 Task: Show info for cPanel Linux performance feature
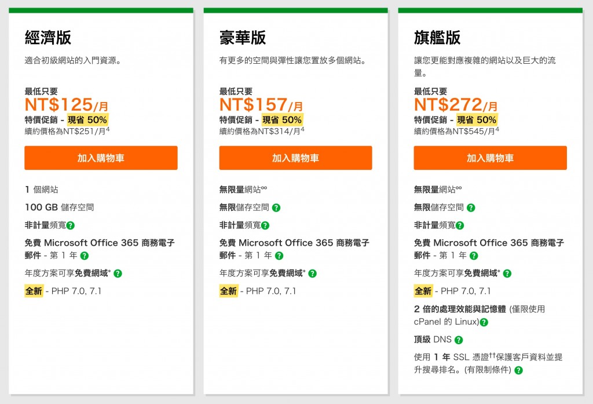click(484, 322)
